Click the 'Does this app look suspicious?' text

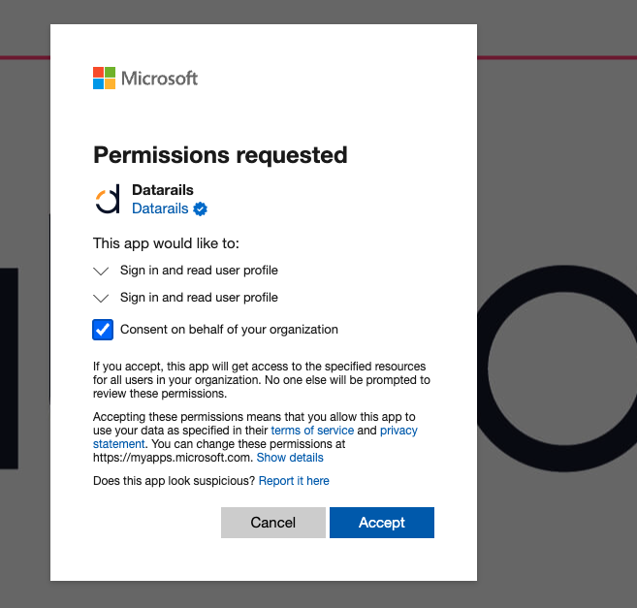174,481
